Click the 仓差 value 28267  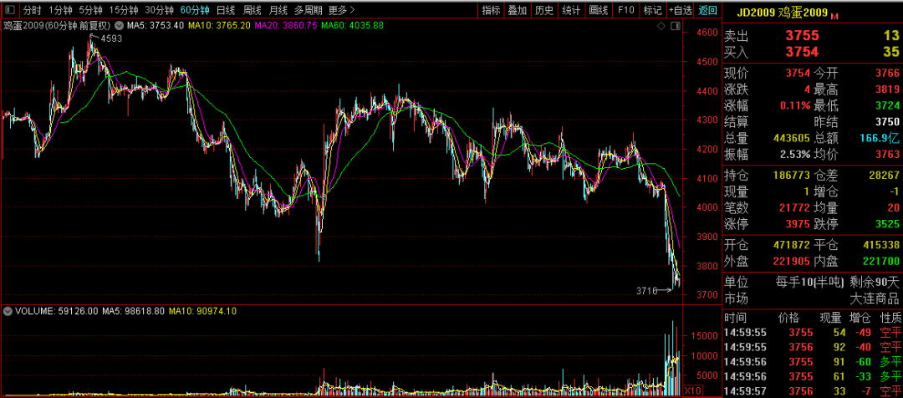[x=884, y=173]
